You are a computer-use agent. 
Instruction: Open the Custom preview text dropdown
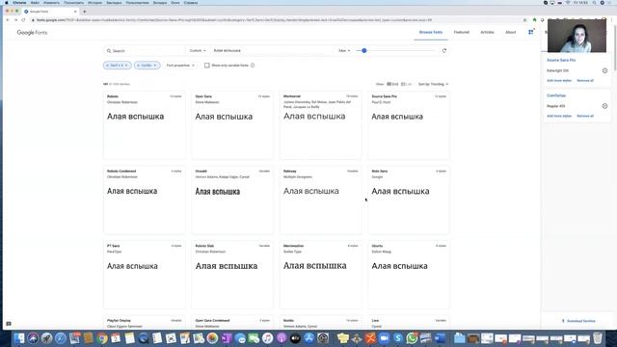[x=198, y=51]
